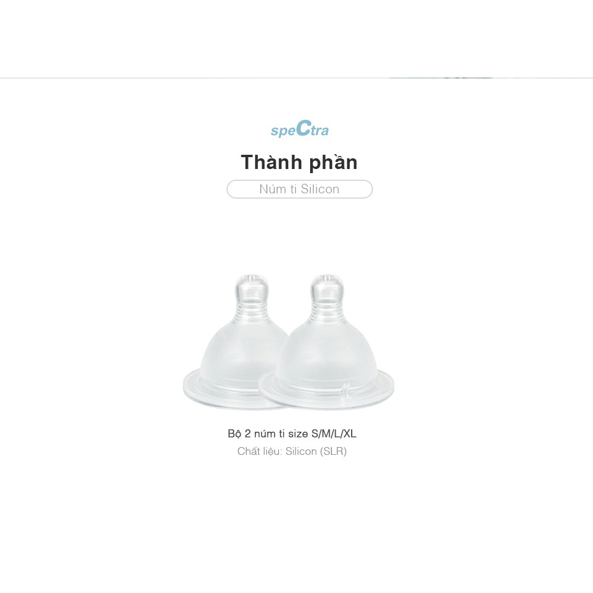The height and width of the screenshot is (593, 593).
Task: Click the Thành phần heading
Action: (x=299, y=162)
